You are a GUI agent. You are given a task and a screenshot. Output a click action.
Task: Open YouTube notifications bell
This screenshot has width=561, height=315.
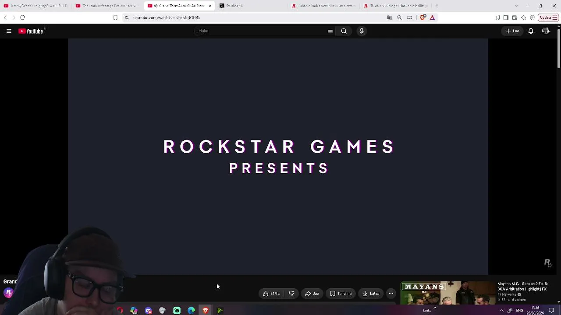pyautogui.click(x=531, y=31)
